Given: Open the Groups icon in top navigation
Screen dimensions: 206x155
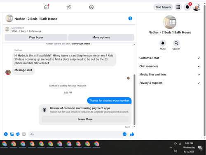Looking at the screenshot, I should coord(91,7).
